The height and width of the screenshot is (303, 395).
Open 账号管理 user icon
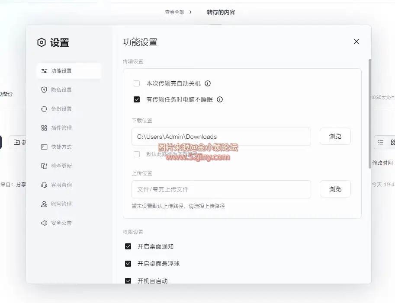coord(44,204)
